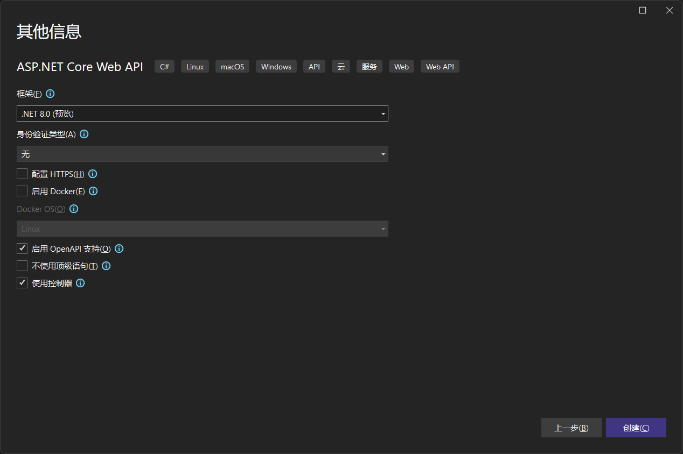Click the Linux tag in the header

coord(195,67)
